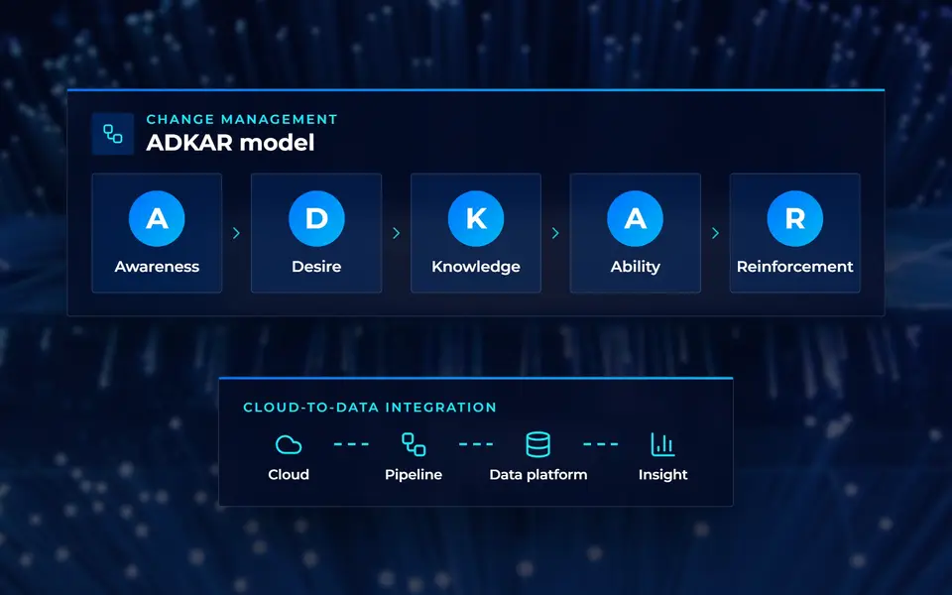Click the 'Data platform' label
Viewport: 952px width, 595px height.
(537, 475)
